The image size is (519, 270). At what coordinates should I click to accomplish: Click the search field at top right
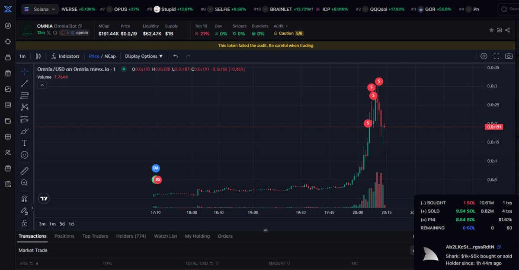[x=509, y=9]
